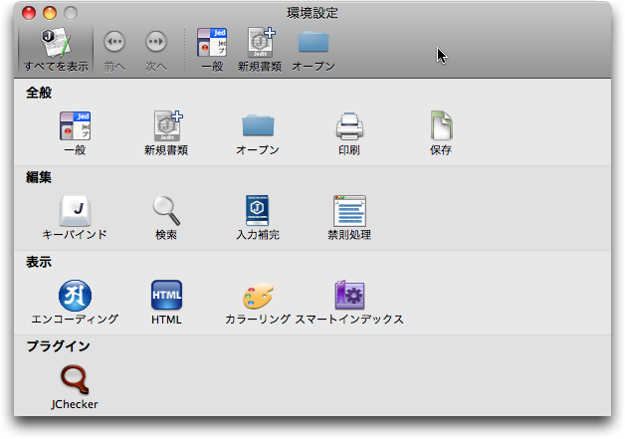This screenshot has width=625, height=439.
Task: Select the 一般 icon under 全般
Action: [75, 133]
